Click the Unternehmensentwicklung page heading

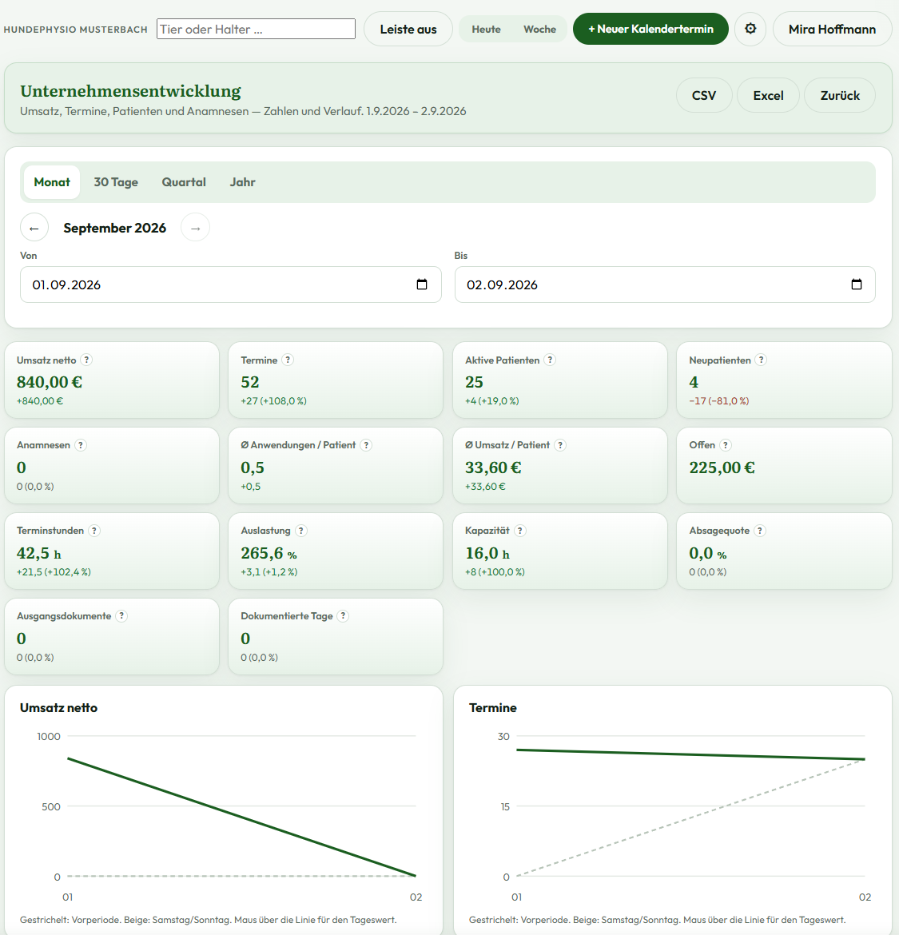[x=130, y=90]
